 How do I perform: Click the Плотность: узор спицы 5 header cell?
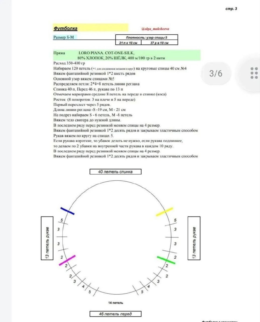coord(147,37)
